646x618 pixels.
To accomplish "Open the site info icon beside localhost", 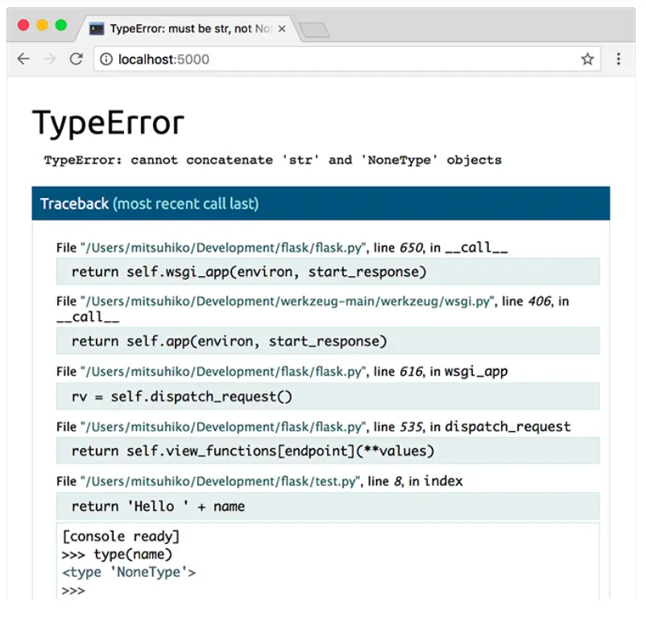I will tap(106, 60).
